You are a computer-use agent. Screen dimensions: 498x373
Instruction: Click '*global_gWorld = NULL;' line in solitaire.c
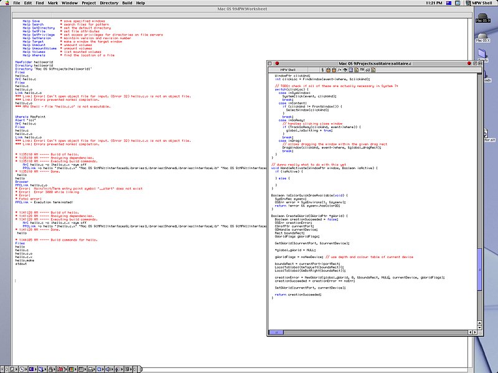[x=295, y=251]
